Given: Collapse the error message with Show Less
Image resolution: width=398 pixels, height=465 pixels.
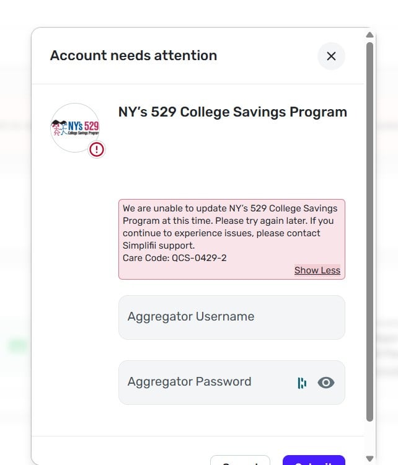Looking at the screenshot, I should click(x=317, y=270).
